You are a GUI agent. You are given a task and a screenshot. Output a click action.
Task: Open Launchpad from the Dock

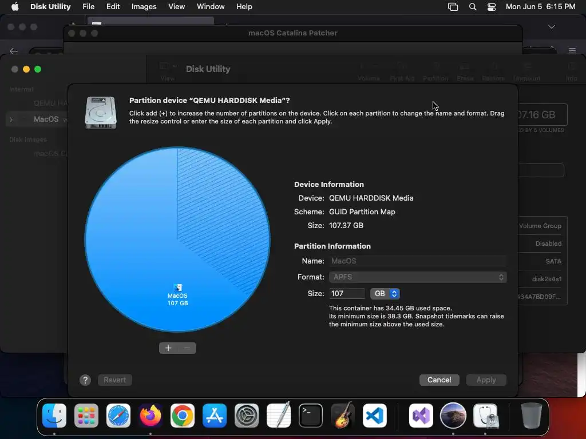point(86,416)
